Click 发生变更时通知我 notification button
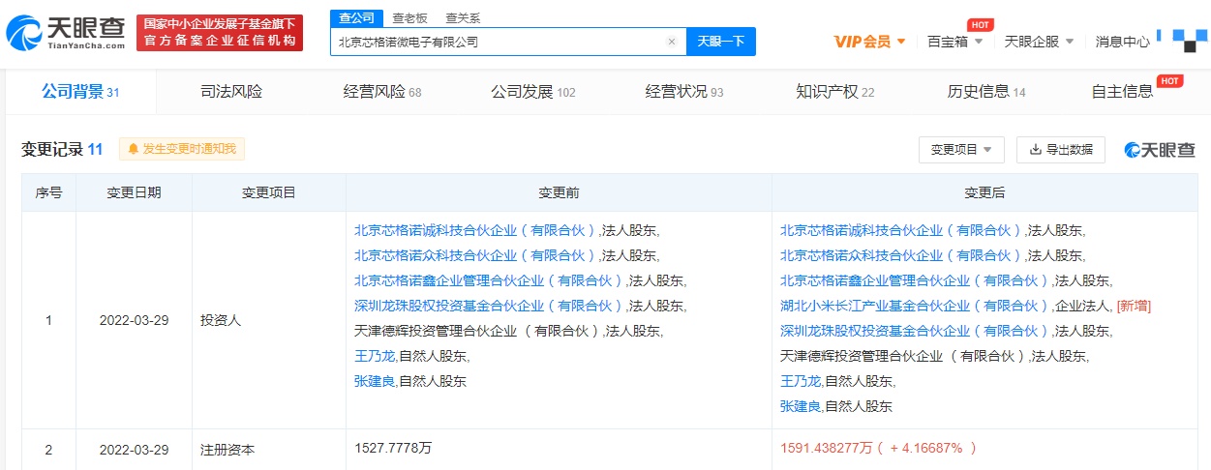This screenshot has height=470, width=1211. [182, 149]
